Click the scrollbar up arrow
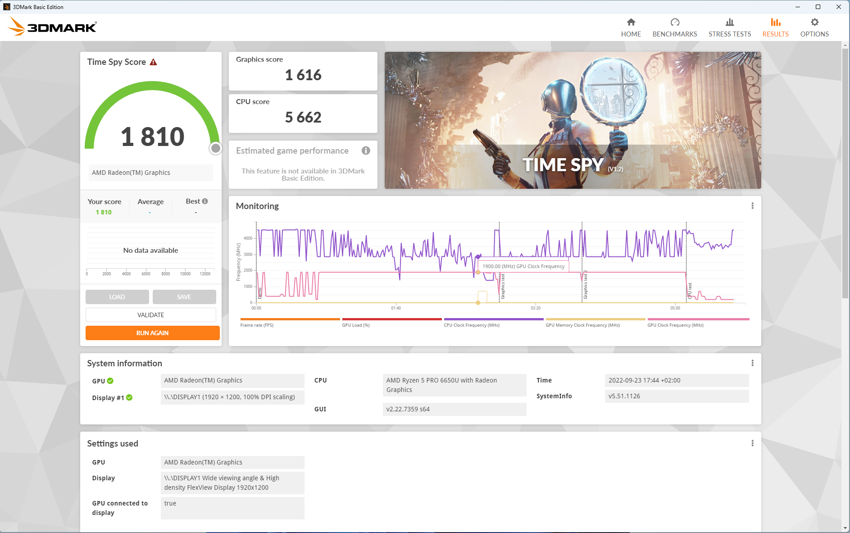 click(x=845, y=44)
